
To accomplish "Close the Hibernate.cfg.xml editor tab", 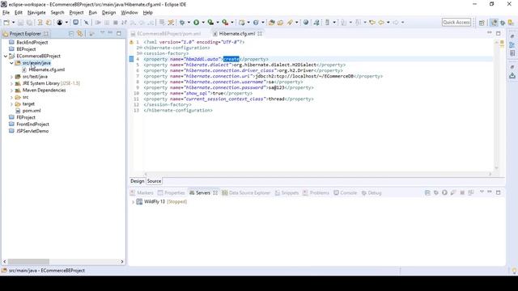I will pos(260,34).
